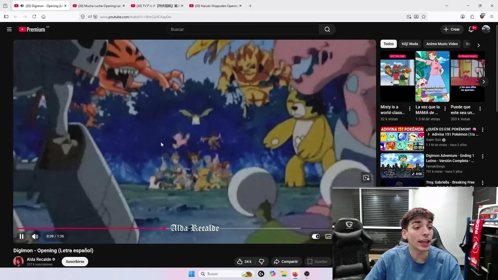Open options for Digimon Adventure Ending 1
Viewport: 498px width, 280px height.
coord(483,156)
